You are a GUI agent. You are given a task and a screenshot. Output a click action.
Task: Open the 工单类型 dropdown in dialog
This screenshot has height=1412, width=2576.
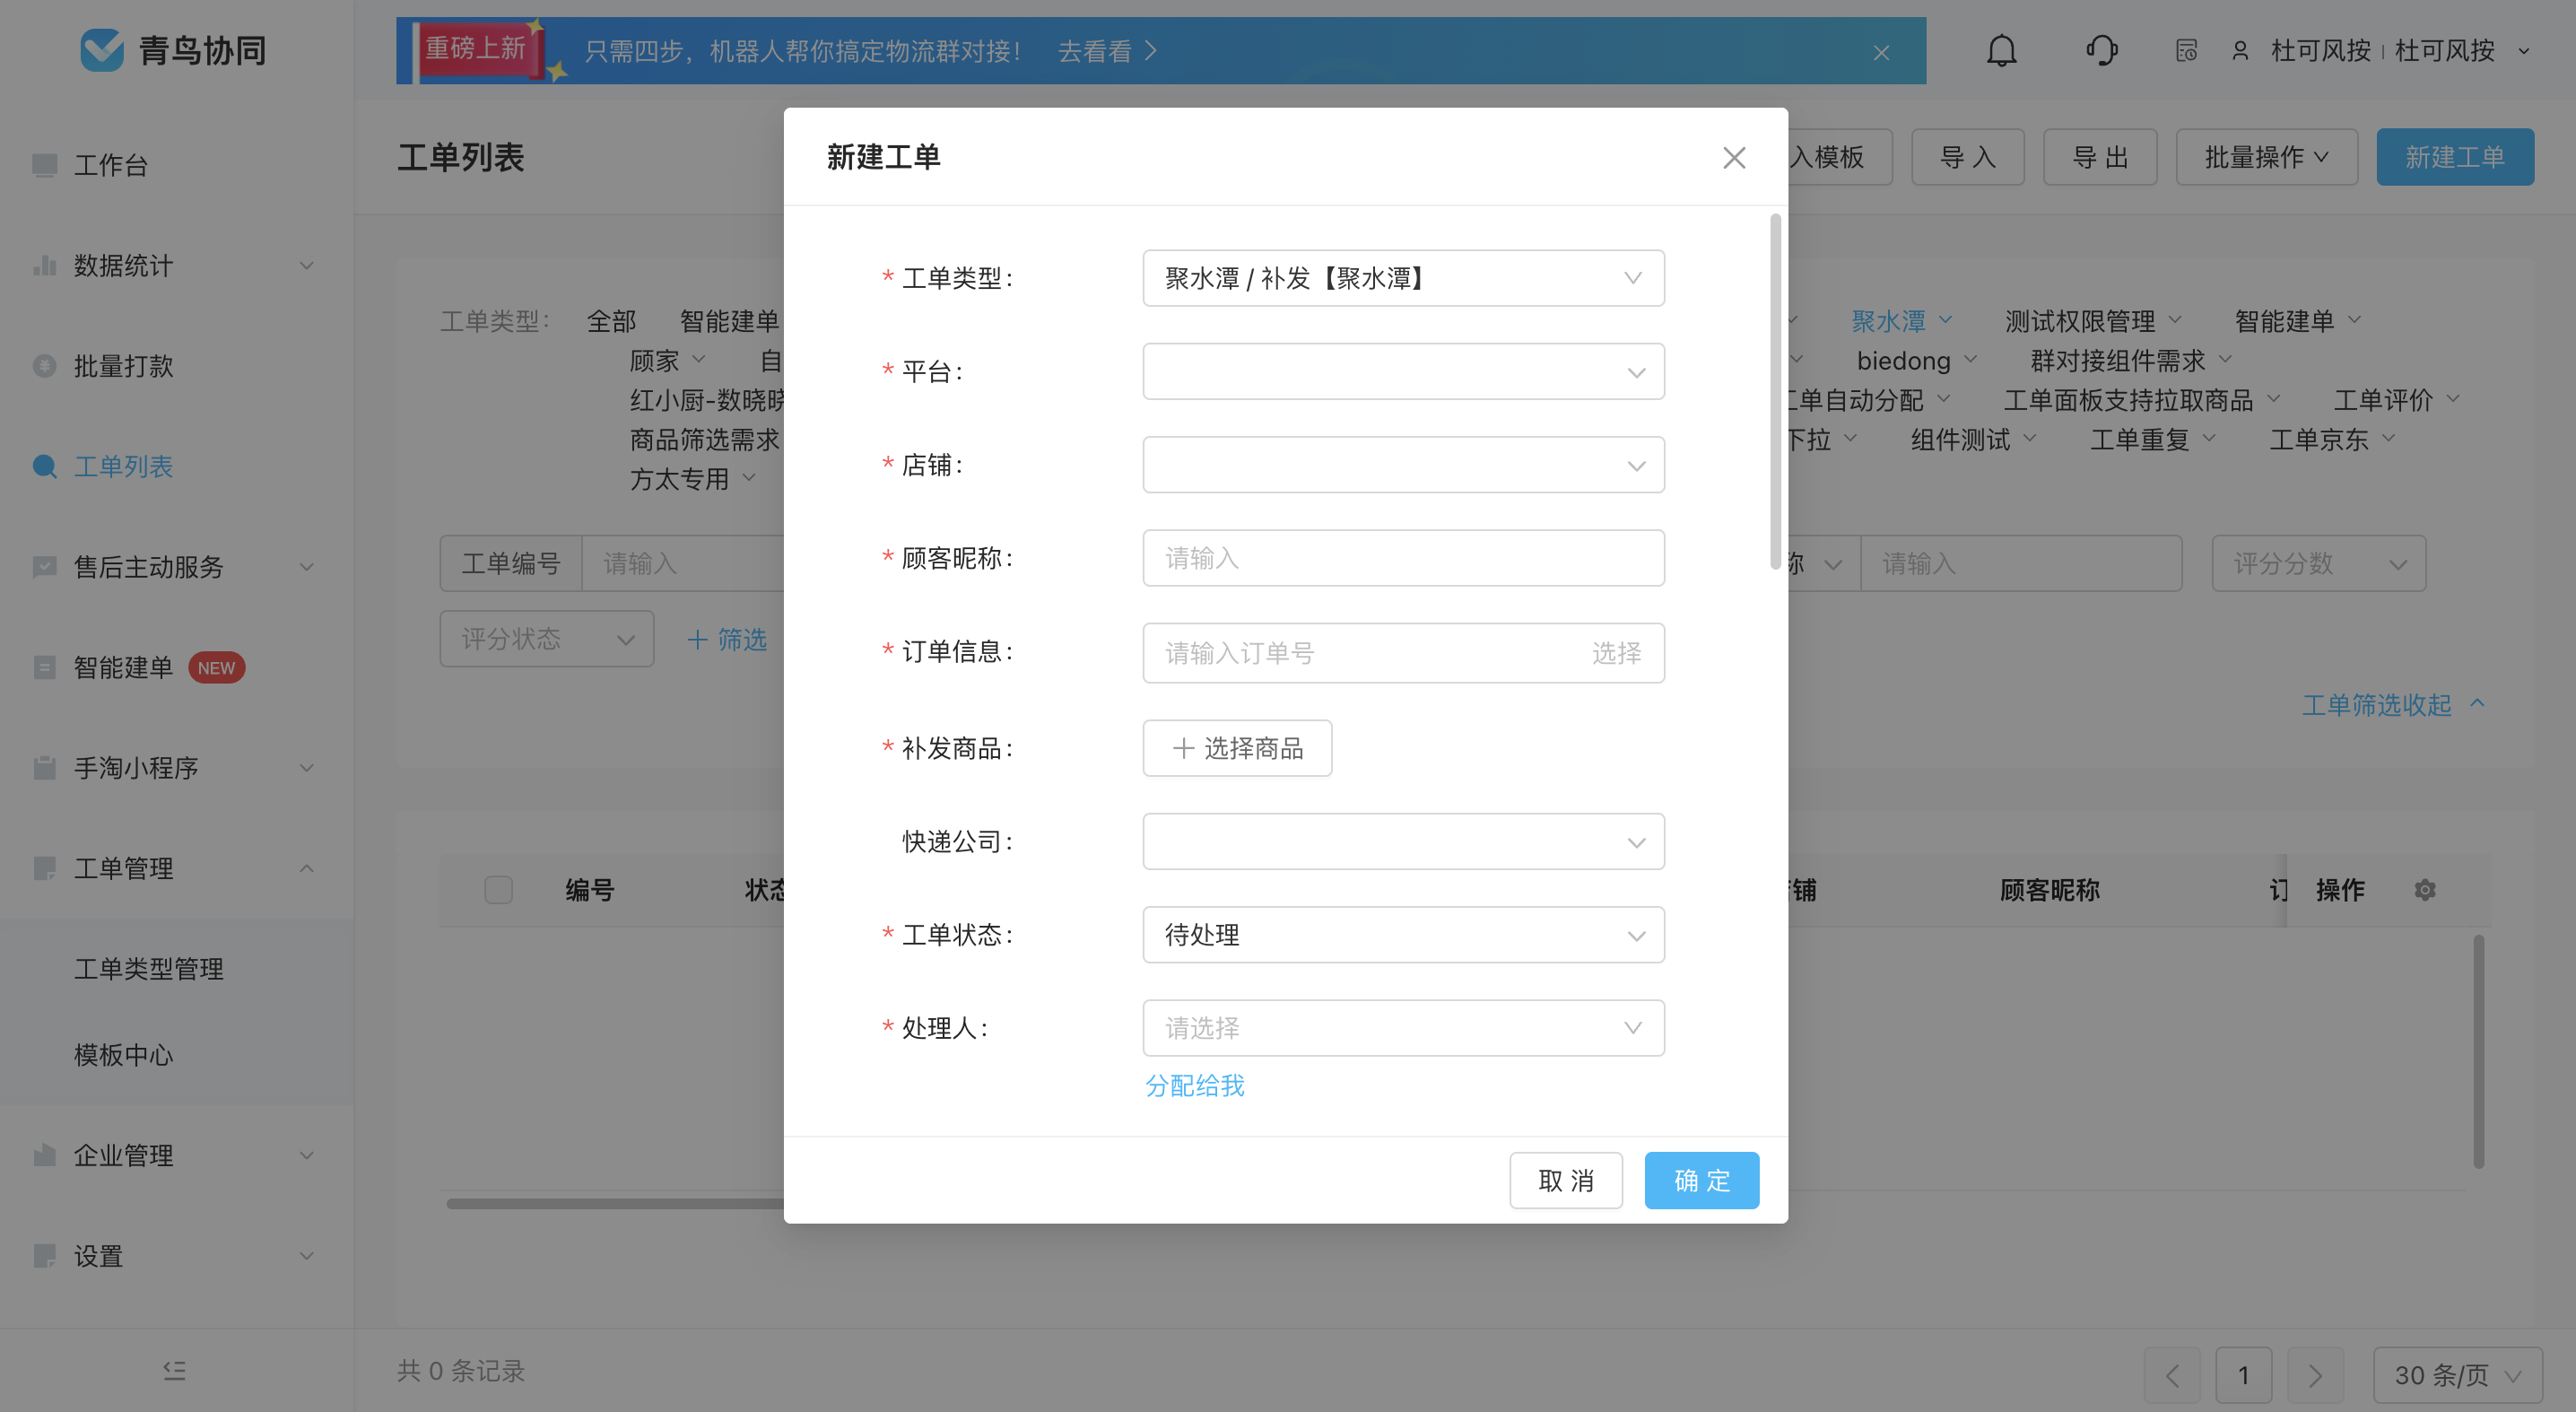(1403, 278)
